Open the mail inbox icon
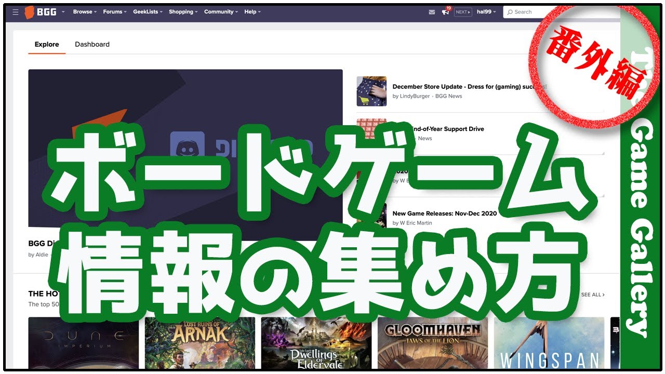The width and height of the screenshot is (665, 374). pos(432,12)
